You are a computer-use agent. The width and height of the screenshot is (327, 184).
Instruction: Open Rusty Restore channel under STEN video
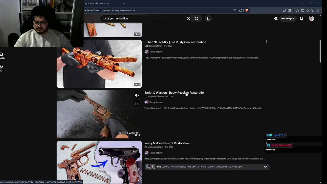point(156,52)
